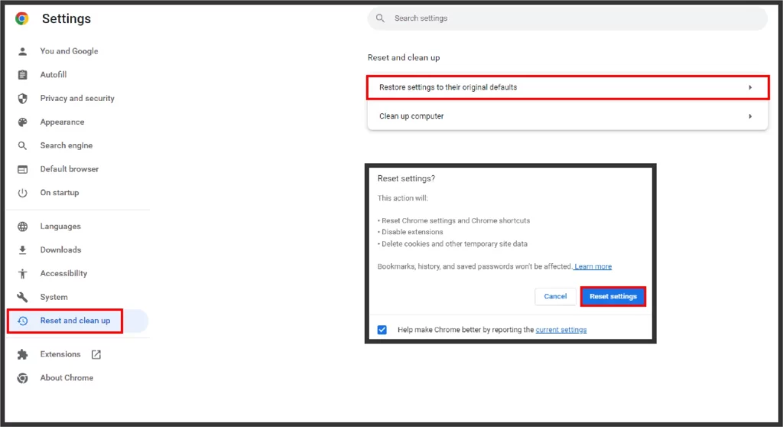The image size is (783, 427).
Task: Go to Downloads settings section
Action: click(60, 250)
